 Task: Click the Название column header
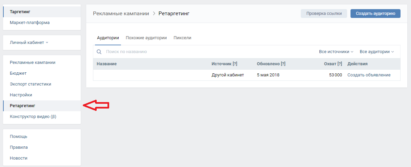[106, 64]
